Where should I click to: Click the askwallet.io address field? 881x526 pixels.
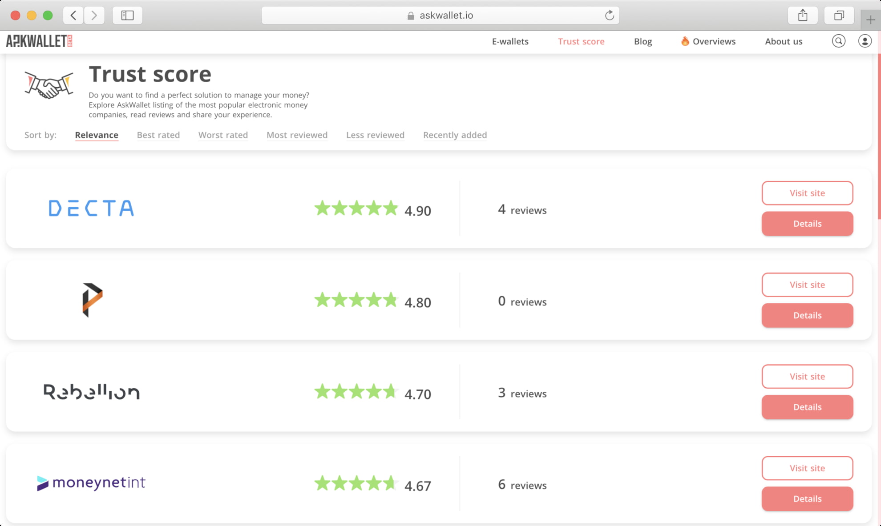(x=440, y=15)
